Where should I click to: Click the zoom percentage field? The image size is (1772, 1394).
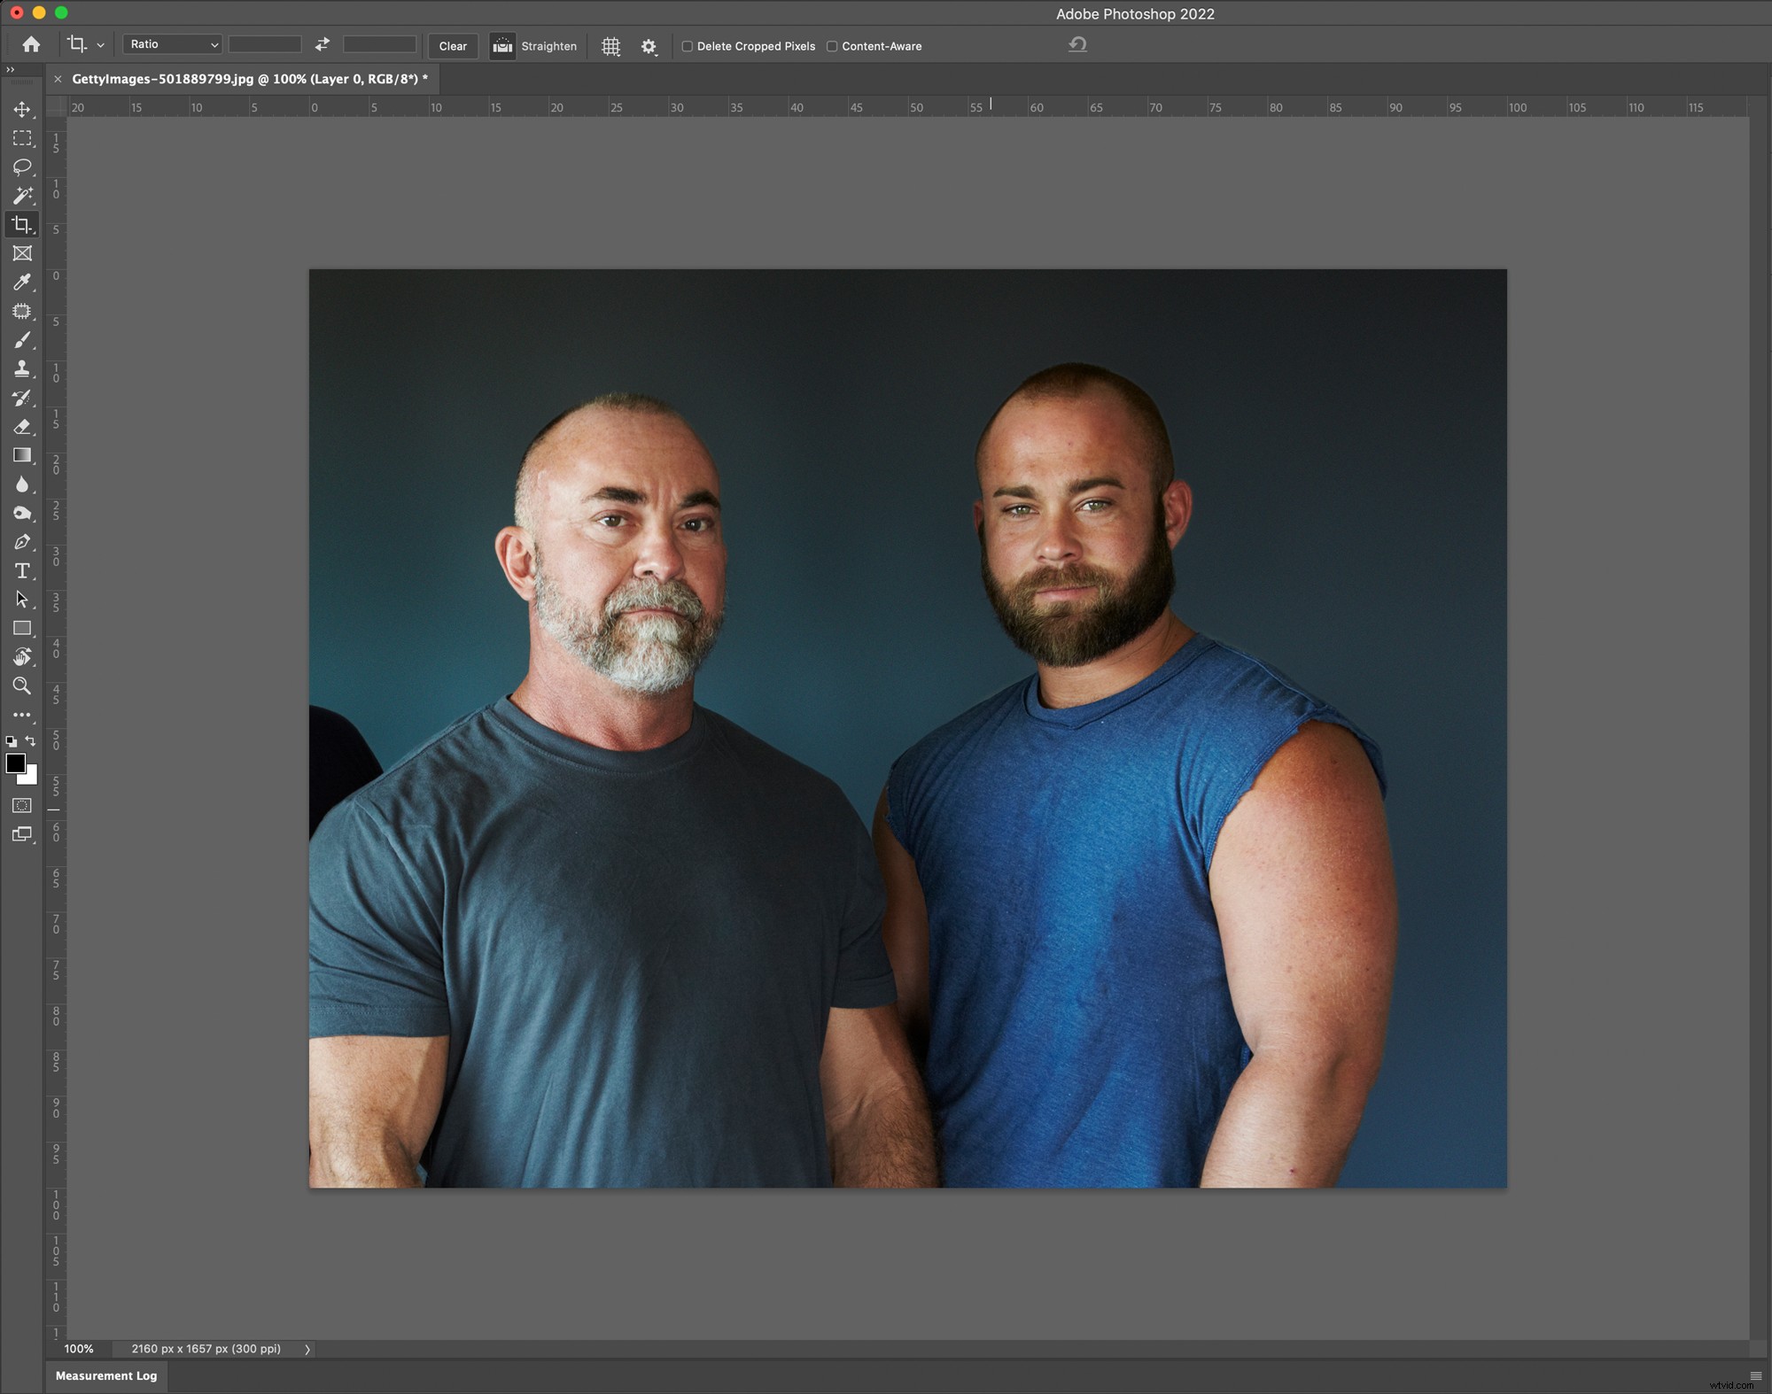(79, 1349)
